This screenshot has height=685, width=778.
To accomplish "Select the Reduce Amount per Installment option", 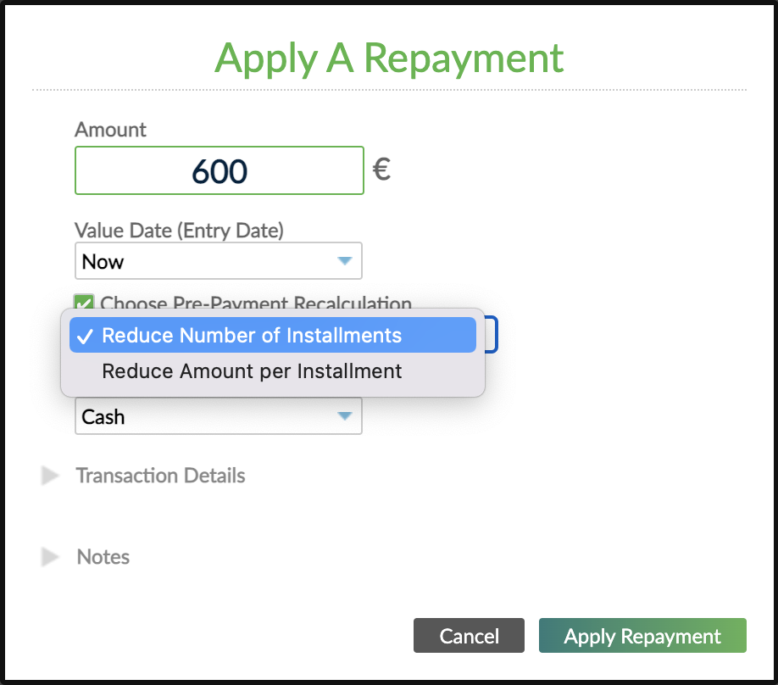I will [251, 370].
